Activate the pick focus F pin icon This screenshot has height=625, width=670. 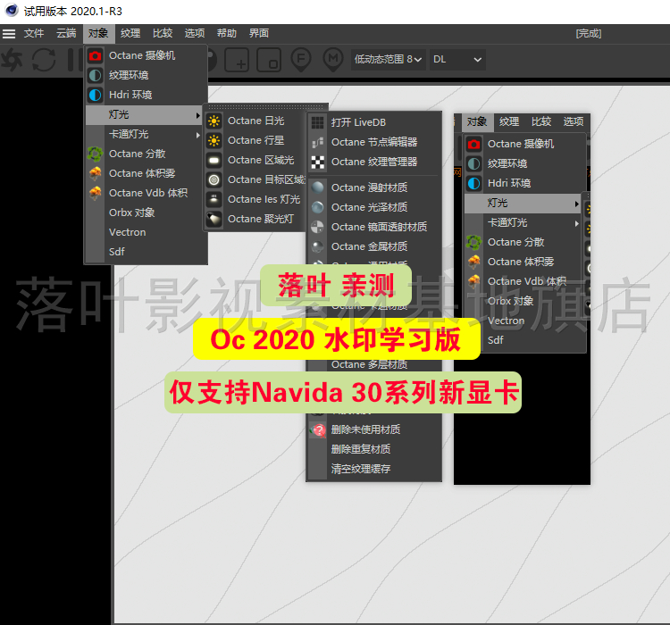(301, 60)
